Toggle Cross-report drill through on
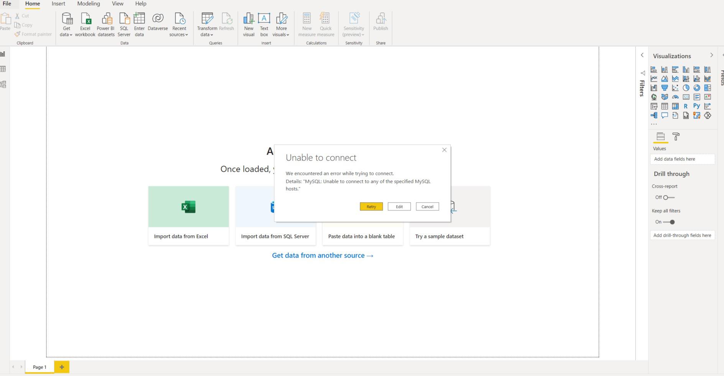 coord(669,197)
